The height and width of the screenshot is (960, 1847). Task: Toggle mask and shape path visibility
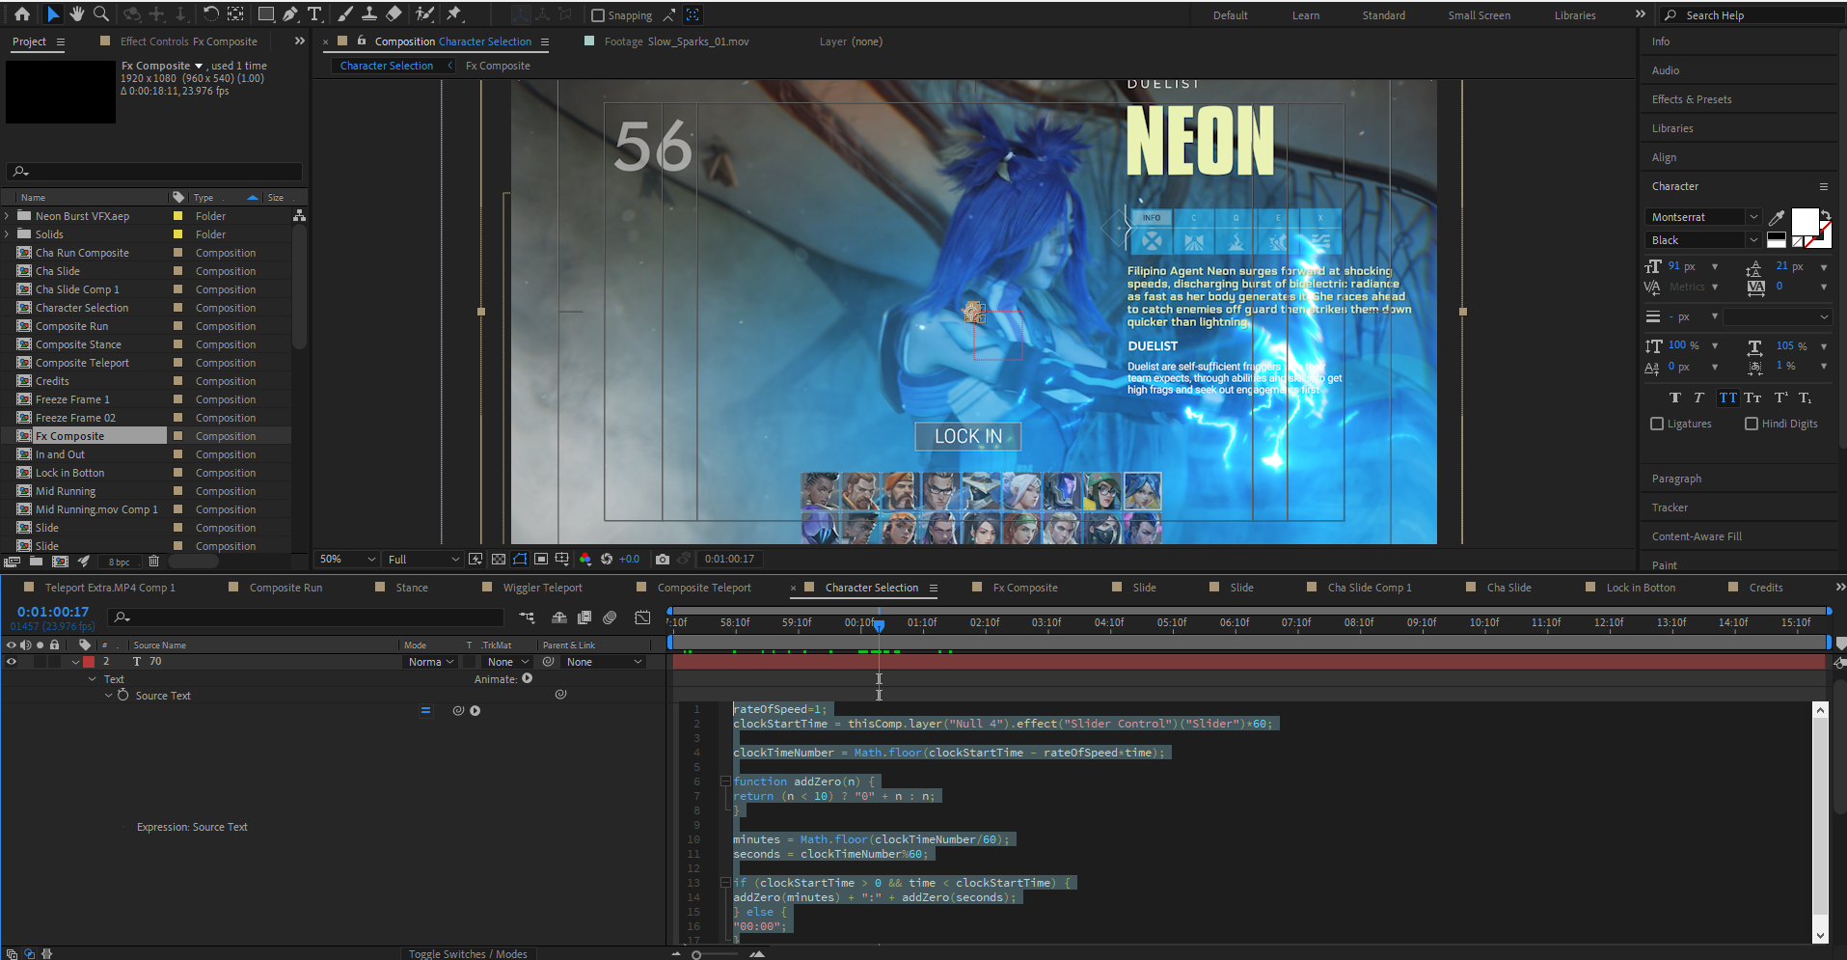pos(520,559)
